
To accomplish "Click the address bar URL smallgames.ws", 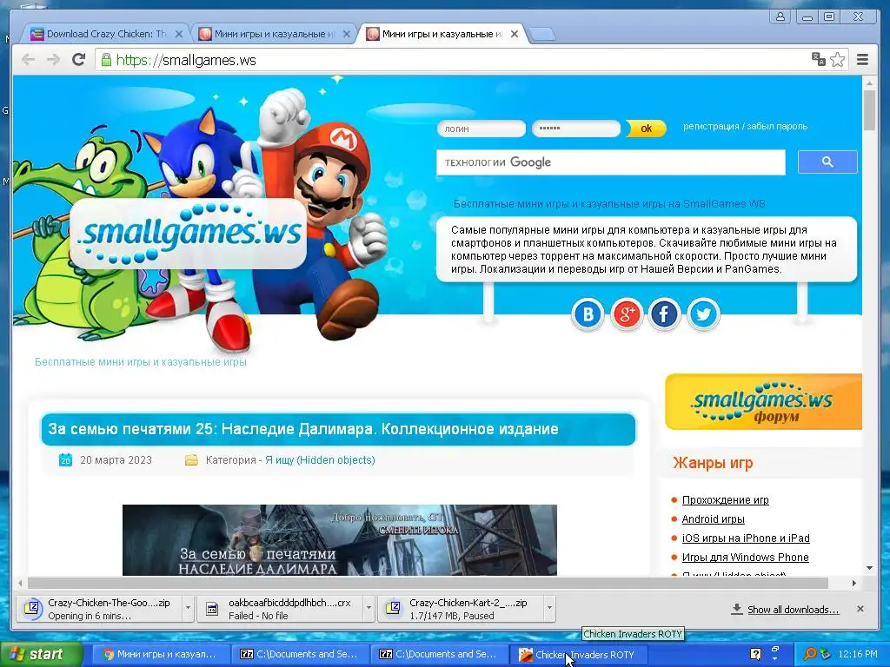I will point(186,60).
